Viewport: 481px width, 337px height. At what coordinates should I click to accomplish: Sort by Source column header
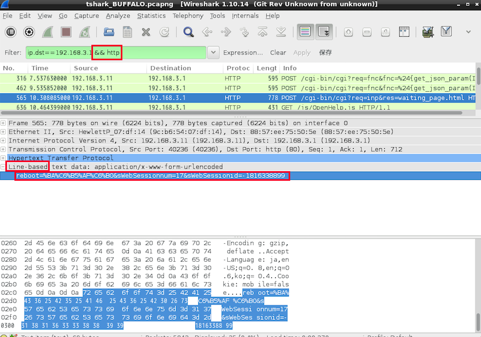(108, 68)
